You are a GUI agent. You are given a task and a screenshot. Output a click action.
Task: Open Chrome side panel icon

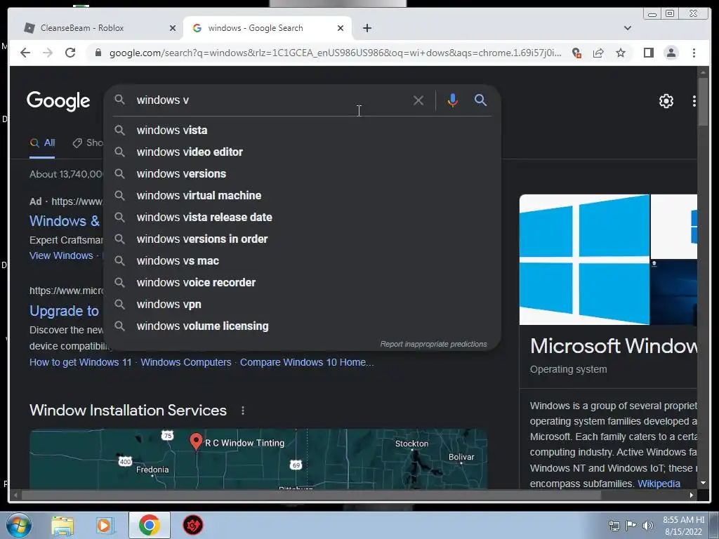pyautogui.click(x=648, y=53)
